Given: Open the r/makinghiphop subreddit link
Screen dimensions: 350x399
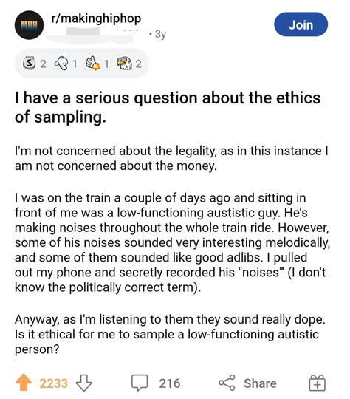Looking at the screenshot, I should [x=96, y=18].
